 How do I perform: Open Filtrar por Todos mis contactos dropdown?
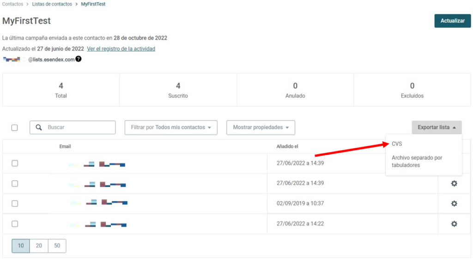(171, 127)
